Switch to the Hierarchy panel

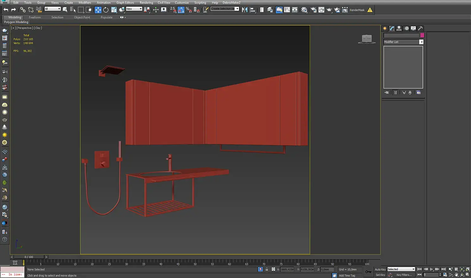pyautogui.click(x=399, y=28)
